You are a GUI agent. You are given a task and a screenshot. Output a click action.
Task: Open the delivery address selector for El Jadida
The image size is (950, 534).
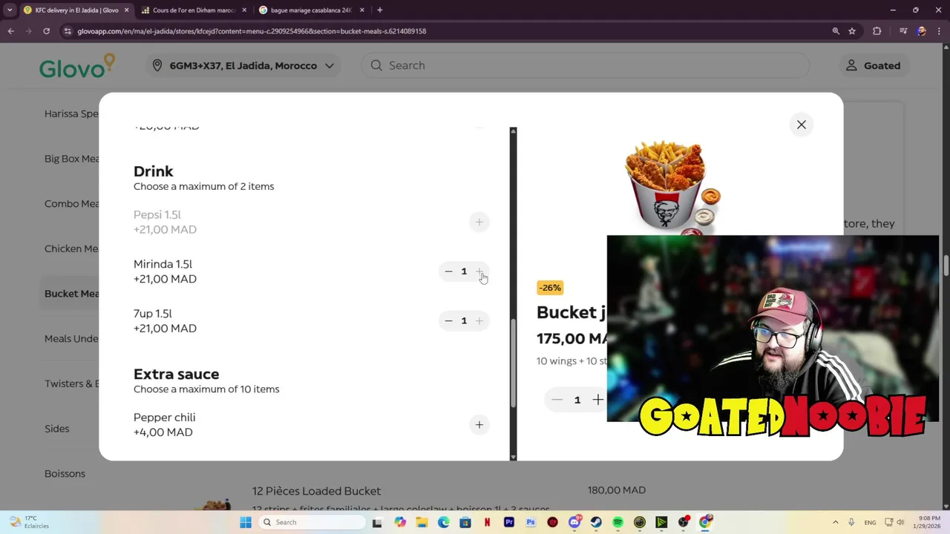244,65
